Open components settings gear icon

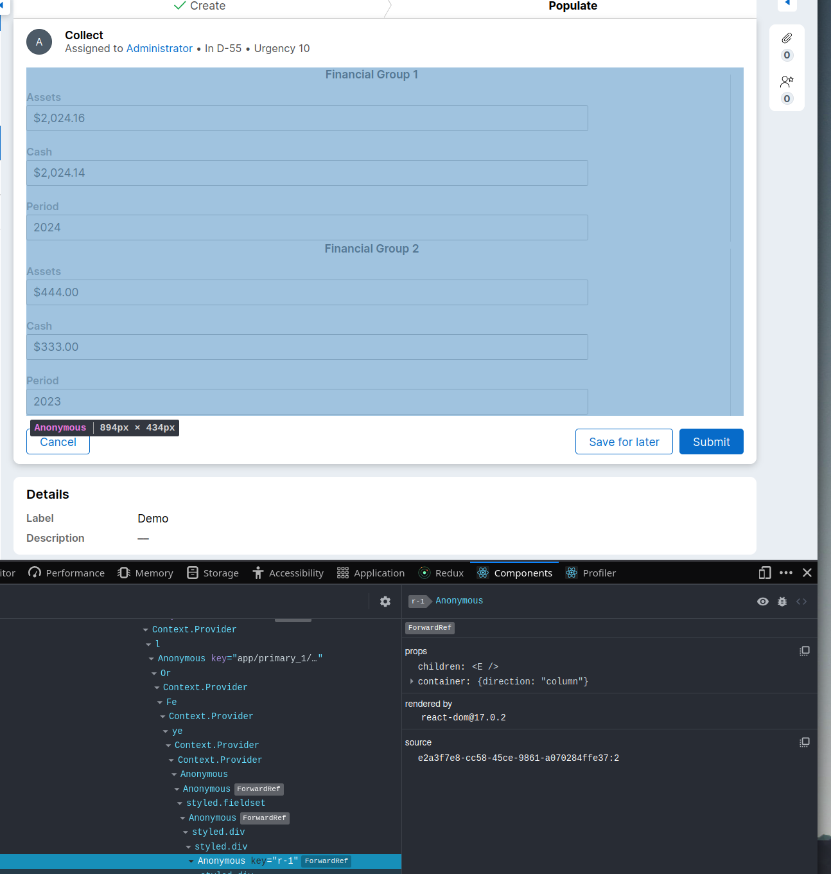(385, 602)
